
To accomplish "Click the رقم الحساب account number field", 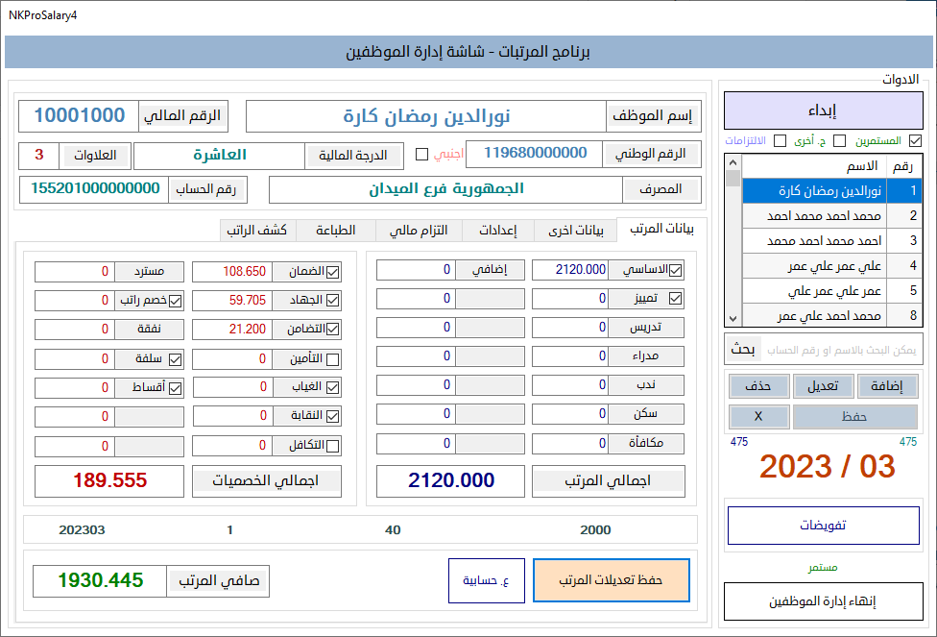I will click(x=94, y=189).
